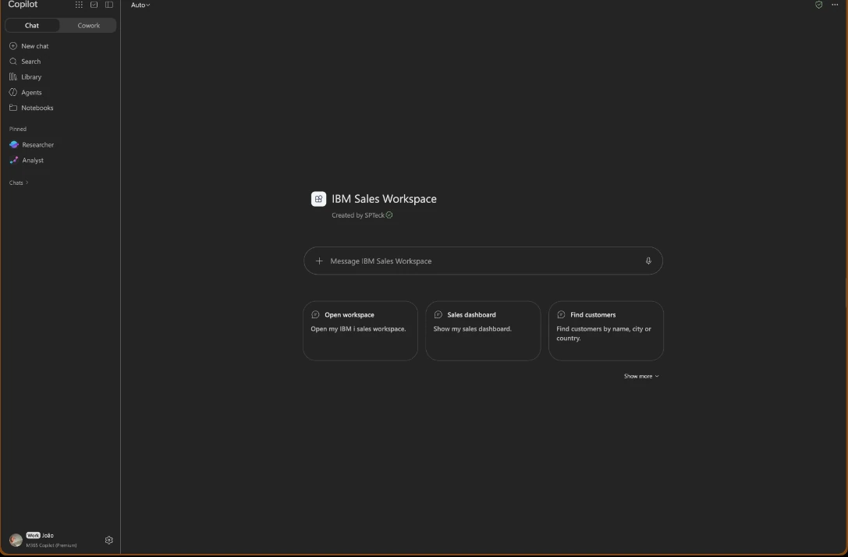Choose the Open workspace prompt card
Viewport: 848px width, 557px height.
[x=360, y=331]
